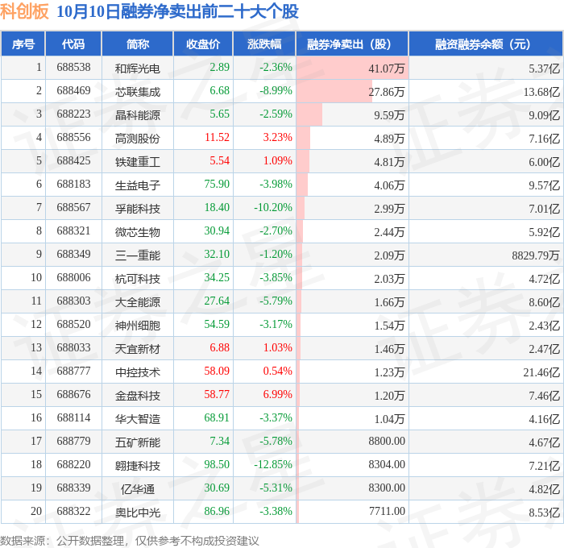Image resolution: width=564 pixels, height=548 pixels.
Task: Click the 涨跌幅 column header
Action: click(264, 44)
